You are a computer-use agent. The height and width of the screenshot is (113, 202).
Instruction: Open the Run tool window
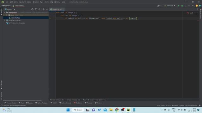pyautogui.click(x=21, y=103)
